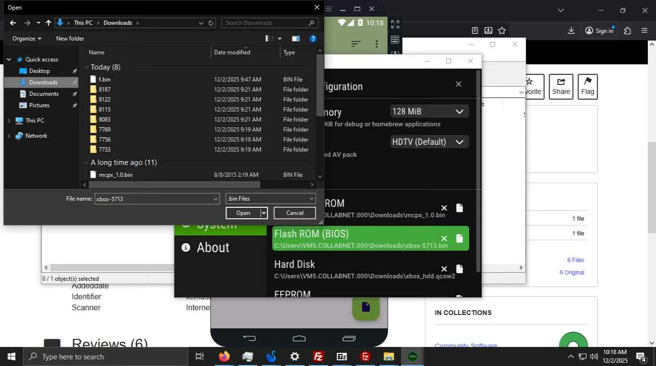This screenshot has height=366, width=656.
Task: Change the HDTV (Default) AV pack dropdown
Action: (x=429, y=142)
